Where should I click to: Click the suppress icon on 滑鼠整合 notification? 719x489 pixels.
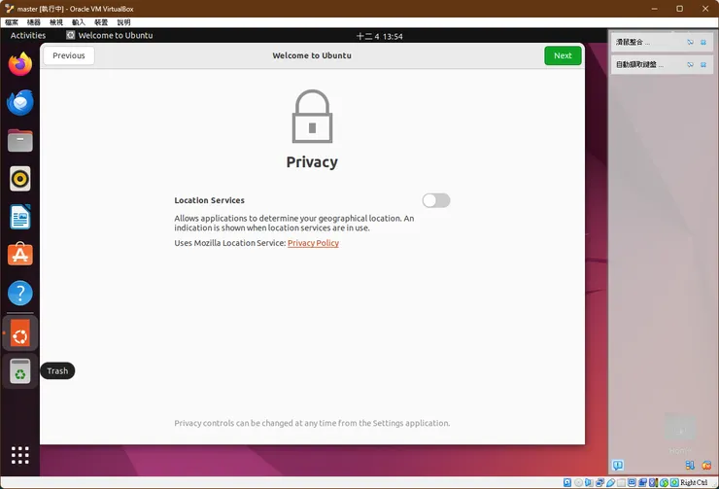tap(690, 42)
